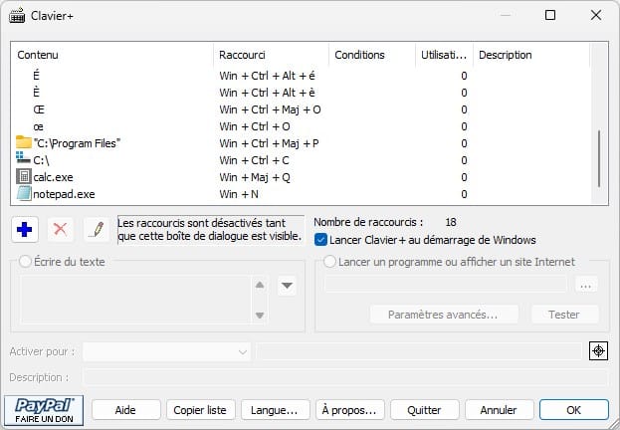Select the "C:\Program Files" folder icon
This screenshot has width=620, height=430.
coord(24,142)
